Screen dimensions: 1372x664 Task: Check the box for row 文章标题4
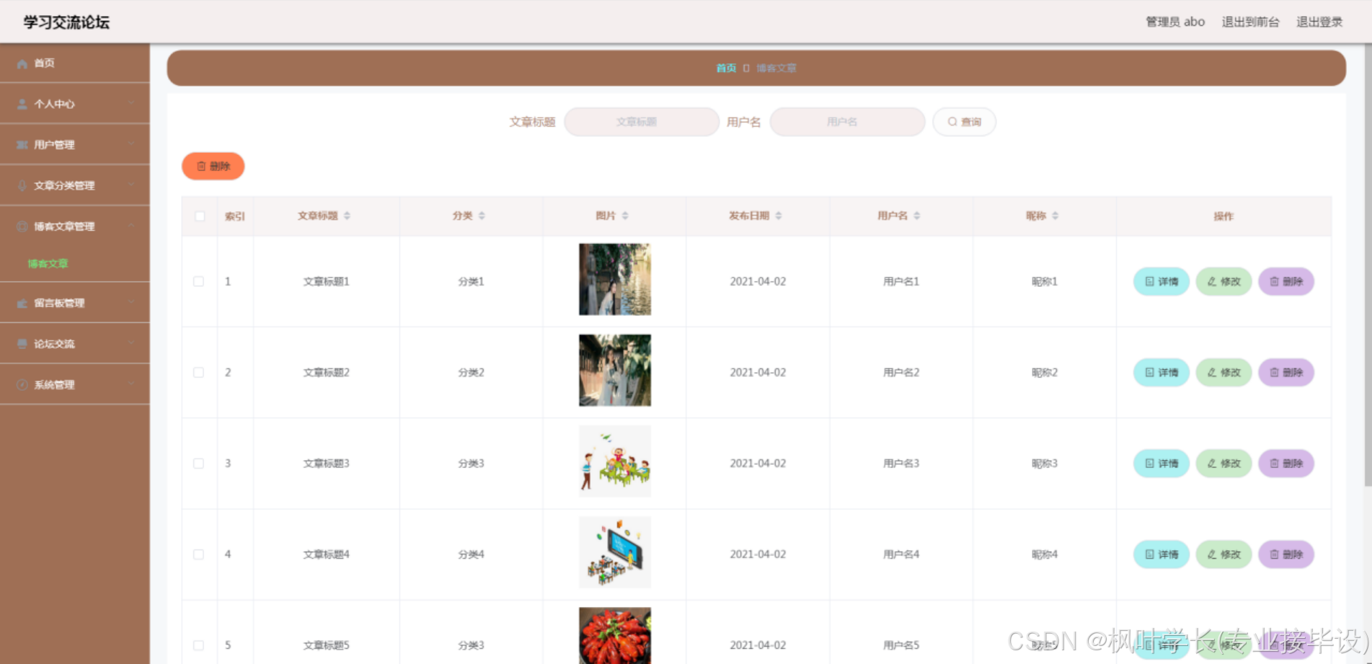[198, 554]
